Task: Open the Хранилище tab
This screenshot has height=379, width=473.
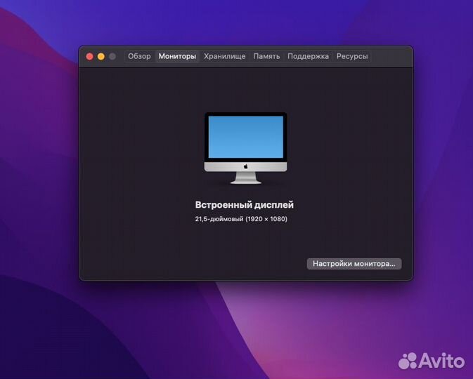Action: coord(224,56)
